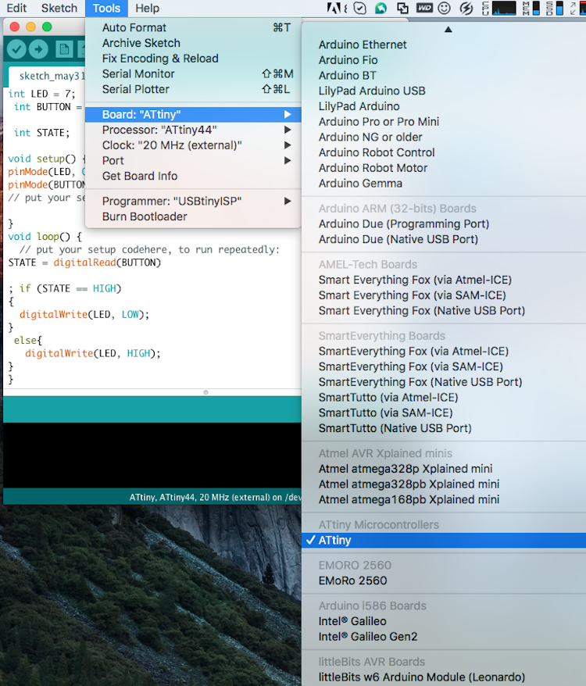Choose Get Board Info
586x686 pixels.
click(193, 176)
